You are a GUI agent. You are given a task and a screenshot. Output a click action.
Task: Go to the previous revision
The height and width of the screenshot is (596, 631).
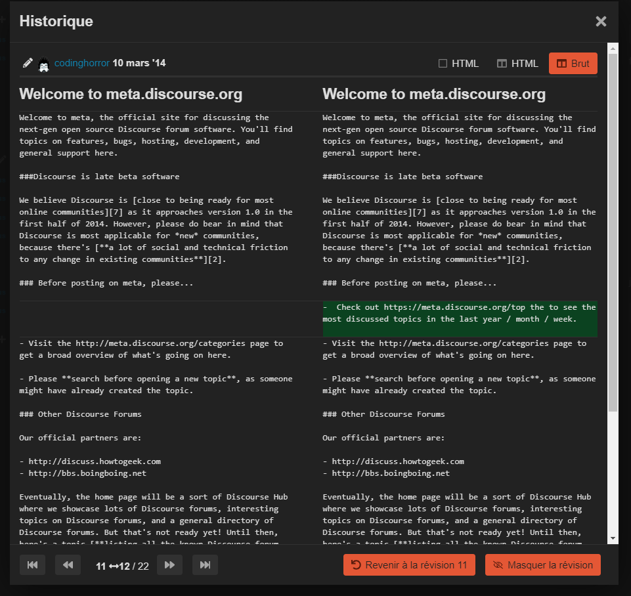68,565
